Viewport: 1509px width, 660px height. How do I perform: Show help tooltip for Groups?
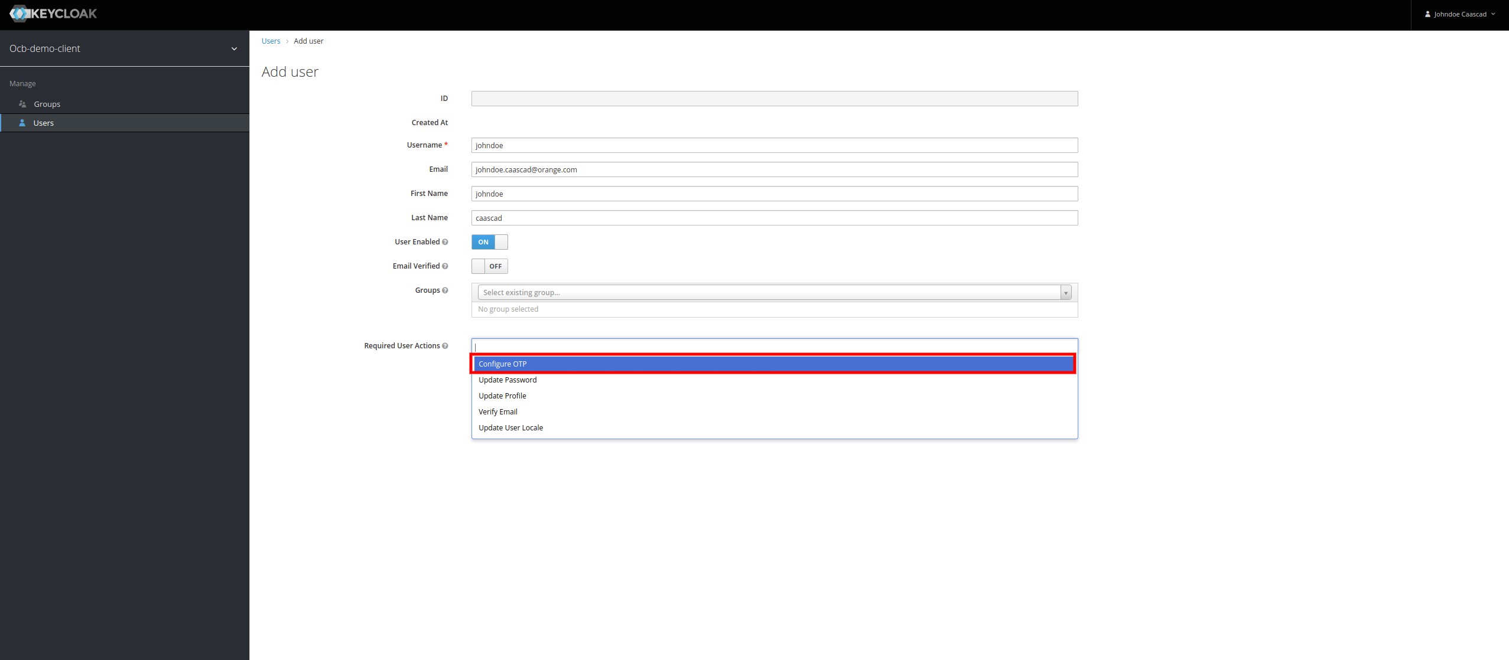(x=445, y=290)
